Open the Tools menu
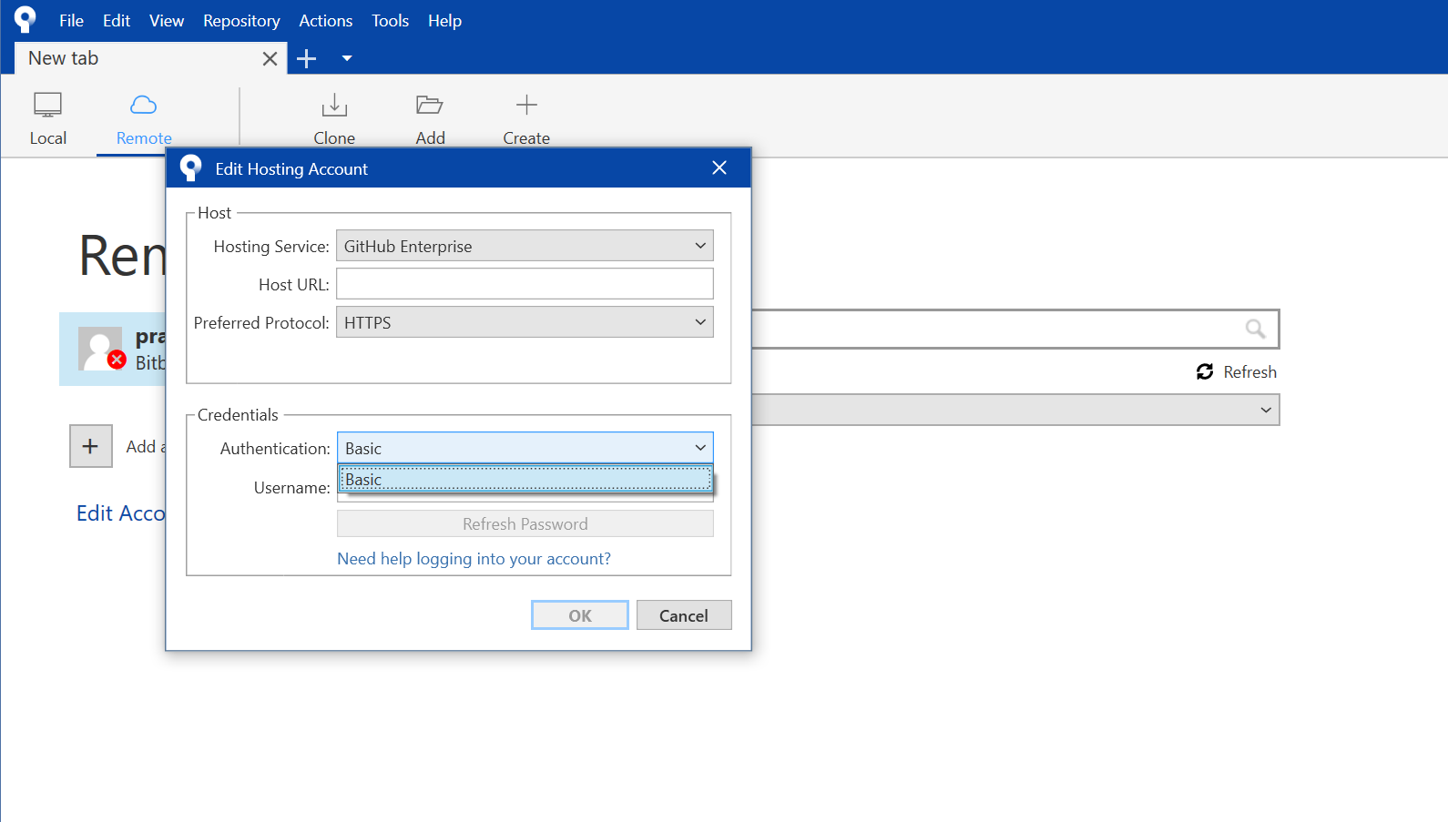Viewport: 1448px width, 822px height. 390,21
